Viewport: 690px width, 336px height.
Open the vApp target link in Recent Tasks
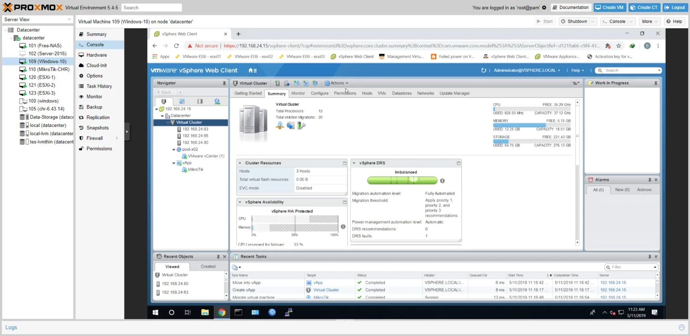pyautogui.click(x=318, y=283)
